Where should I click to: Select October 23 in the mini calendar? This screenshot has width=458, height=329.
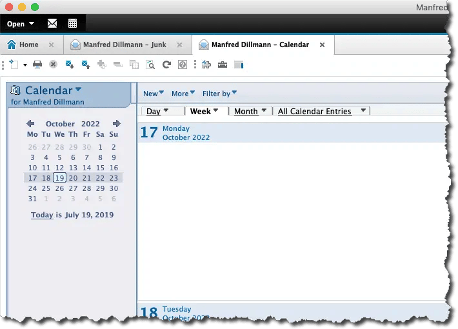114,178
